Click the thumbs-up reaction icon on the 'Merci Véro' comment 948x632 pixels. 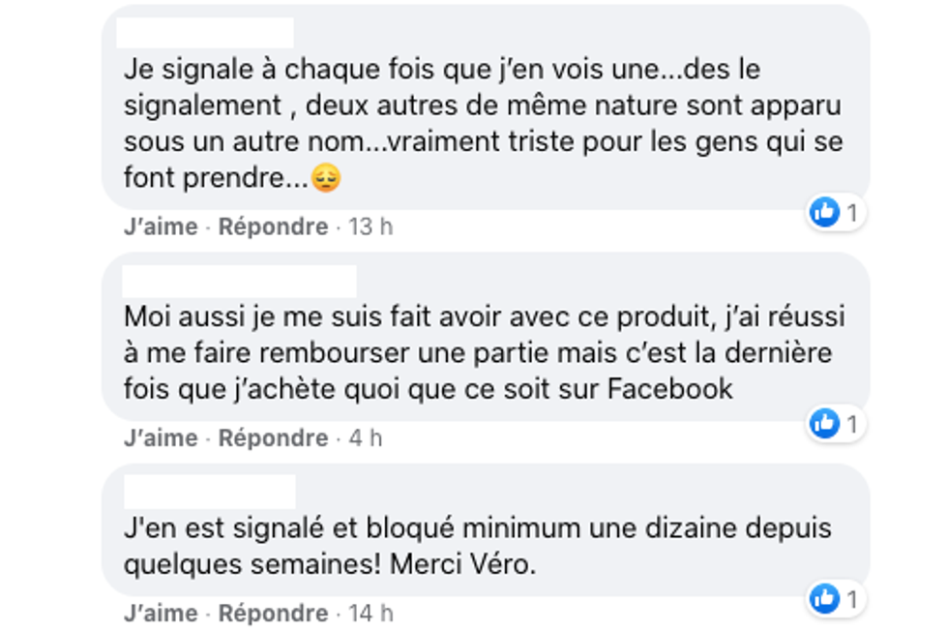[x=824, y=599]
